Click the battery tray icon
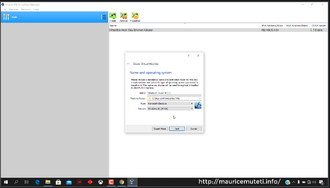 (304, 182)
